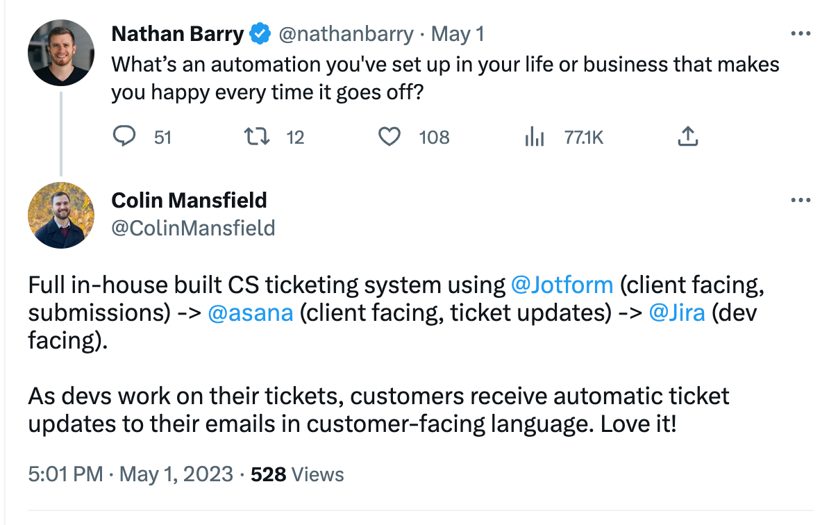Screen dimensions: 829x525
Task: Open Colin Mansfield's profile picture
Action: click(60, 215)
